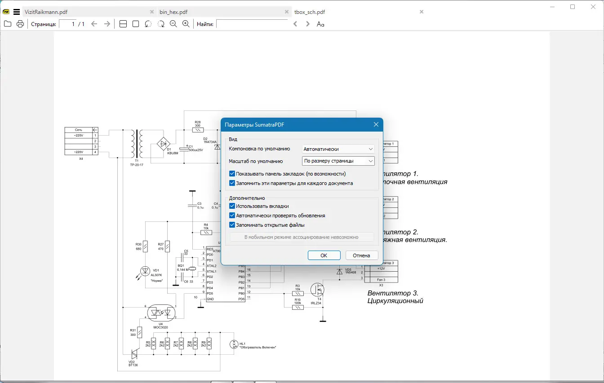
Task: Click the 'AL307K' LED label
Action: (156, 274)
